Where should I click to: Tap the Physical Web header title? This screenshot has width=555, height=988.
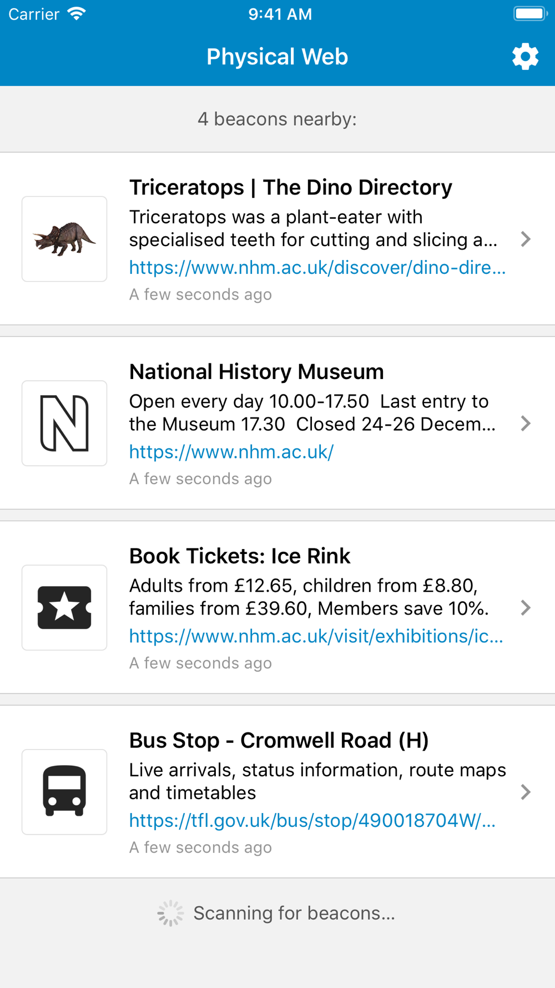tap(277, 57)
